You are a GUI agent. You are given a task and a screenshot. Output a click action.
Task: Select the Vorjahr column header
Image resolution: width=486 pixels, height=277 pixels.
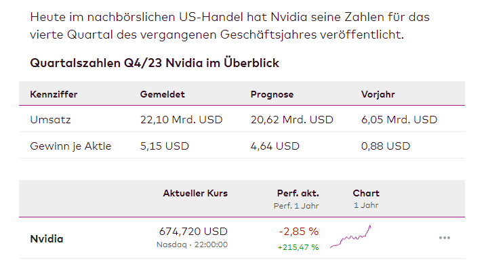click(378, 94)
